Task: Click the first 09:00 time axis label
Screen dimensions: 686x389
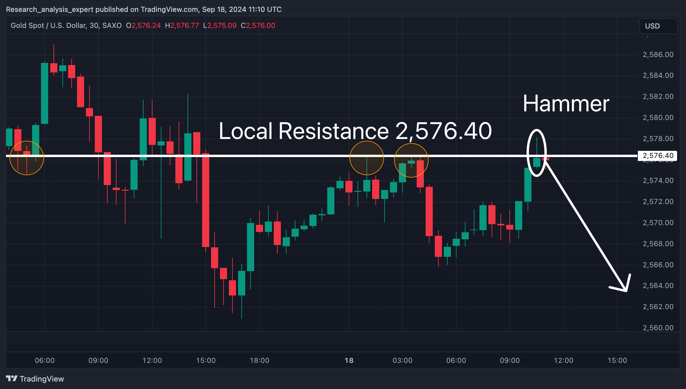Action: (98, 360)
